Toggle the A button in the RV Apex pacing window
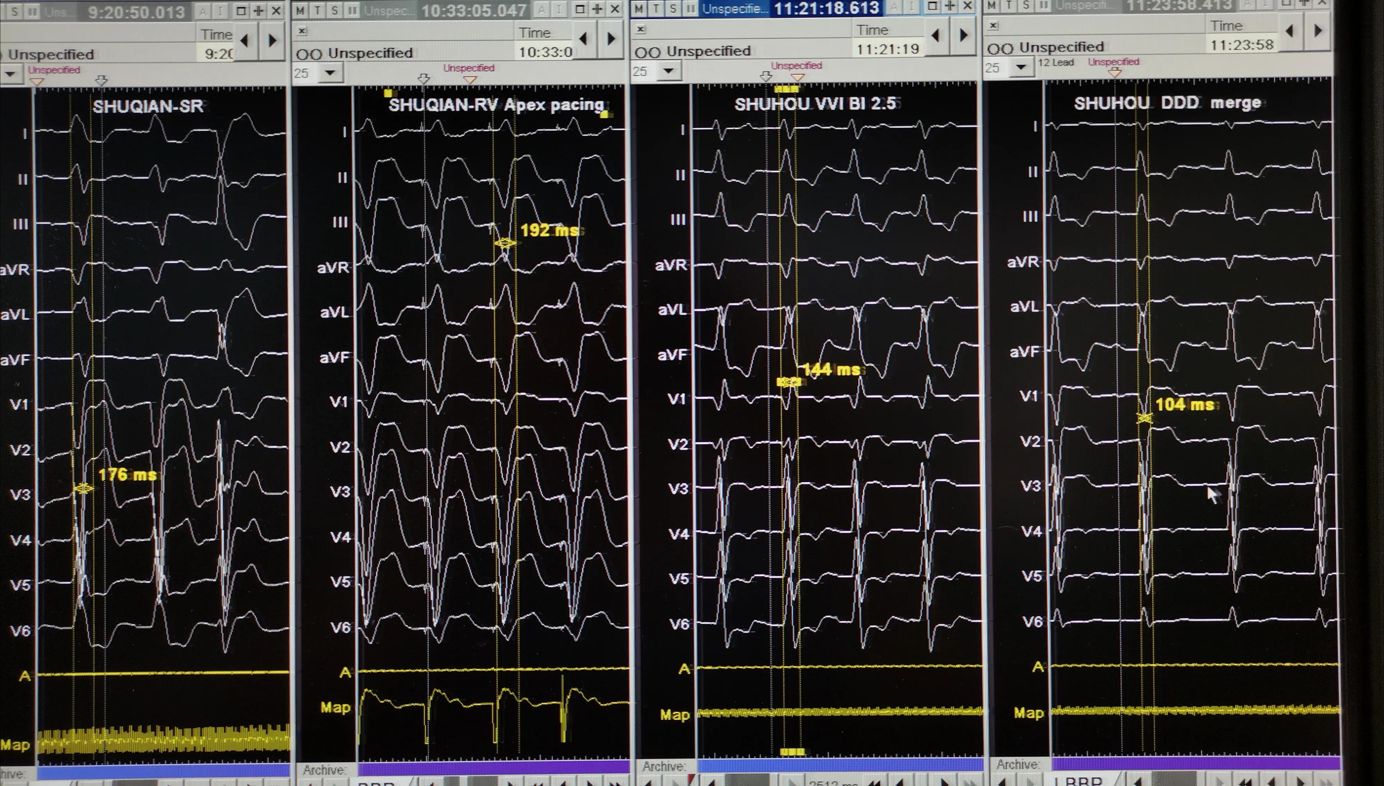 pos(542,9)
